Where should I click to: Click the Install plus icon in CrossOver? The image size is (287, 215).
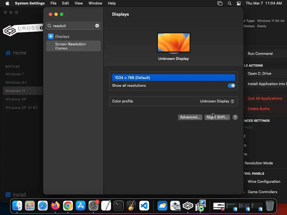[8, 195]
